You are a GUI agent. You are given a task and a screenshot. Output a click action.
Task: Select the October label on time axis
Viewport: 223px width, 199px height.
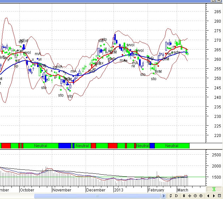27,190
